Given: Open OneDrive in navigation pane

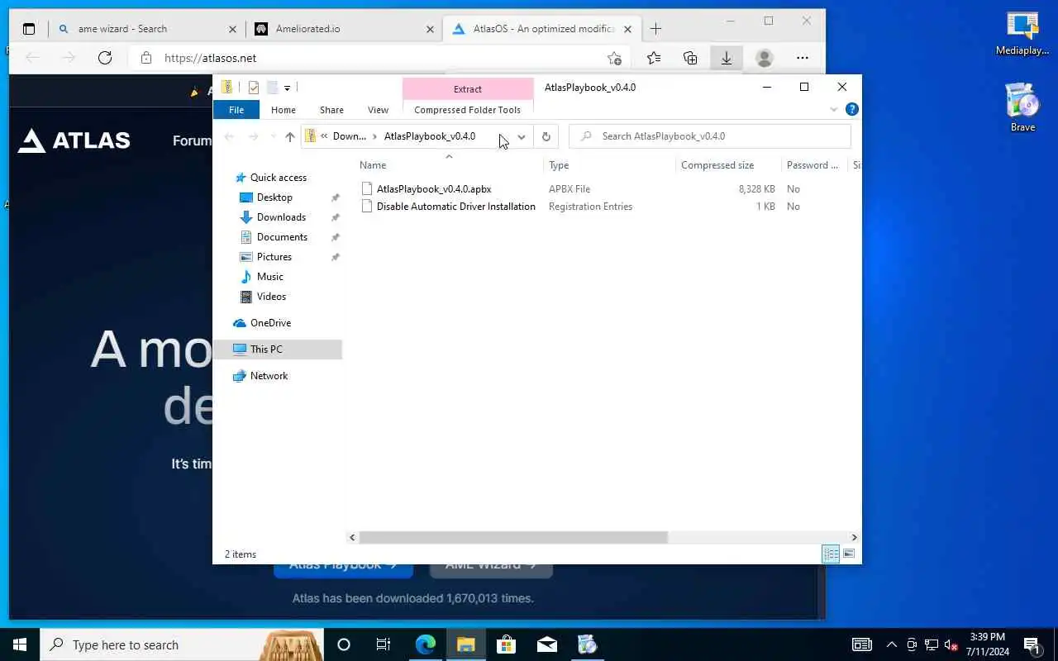Looking at the screenshot, I should click(x=270, y=323).
